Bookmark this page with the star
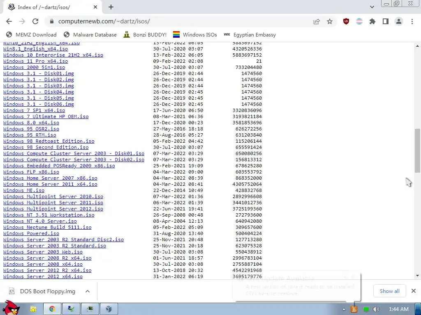Image resolution: width=421 pixels, height=315 pixels. (x=330, y=21)
